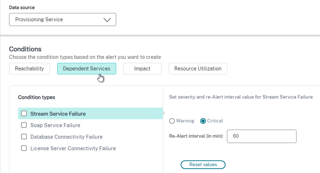Toggle License Server Connectivity Failure checkbox

(x=24, y=148)
